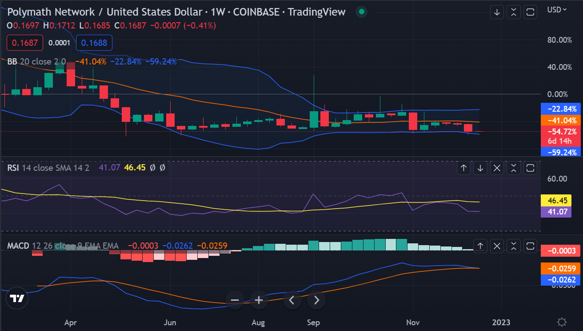Open the USD currency dropdown
The image size is (583, 331).
(x=557, y=9)
